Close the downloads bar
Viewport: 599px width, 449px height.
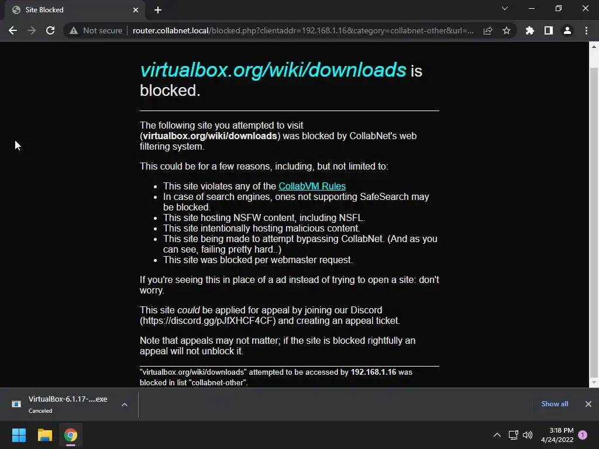click(x=588, y=404)
